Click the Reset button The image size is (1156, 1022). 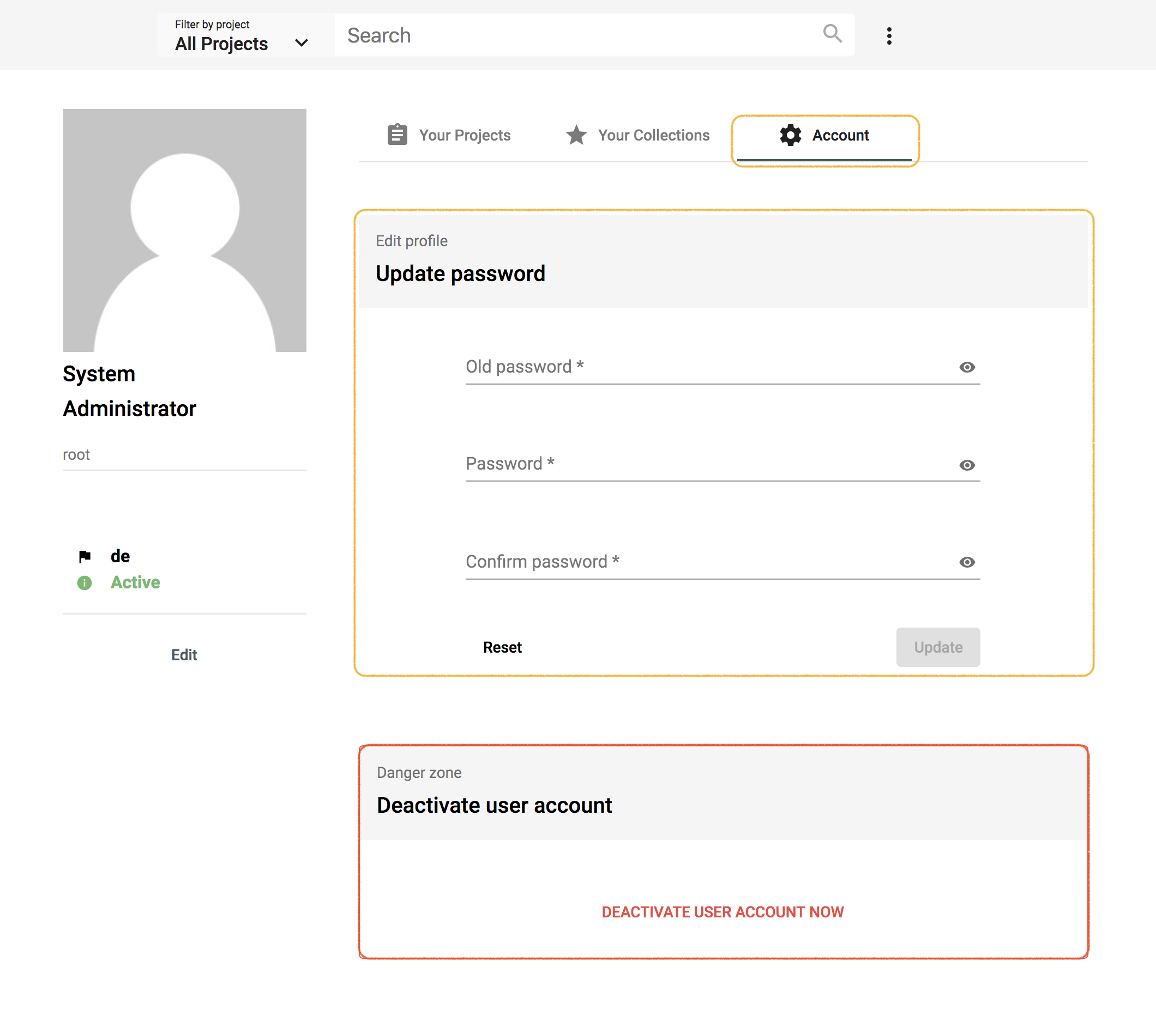(502, 647)
